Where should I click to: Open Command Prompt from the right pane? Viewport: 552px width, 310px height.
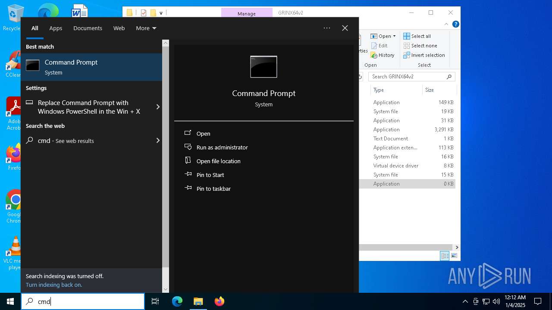click(203, 133)
